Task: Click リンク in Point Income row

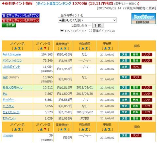Action: (x=147, y=54)
